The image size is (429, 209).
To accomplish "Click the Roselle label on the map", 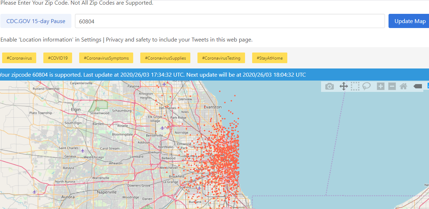I will point(123,126).
